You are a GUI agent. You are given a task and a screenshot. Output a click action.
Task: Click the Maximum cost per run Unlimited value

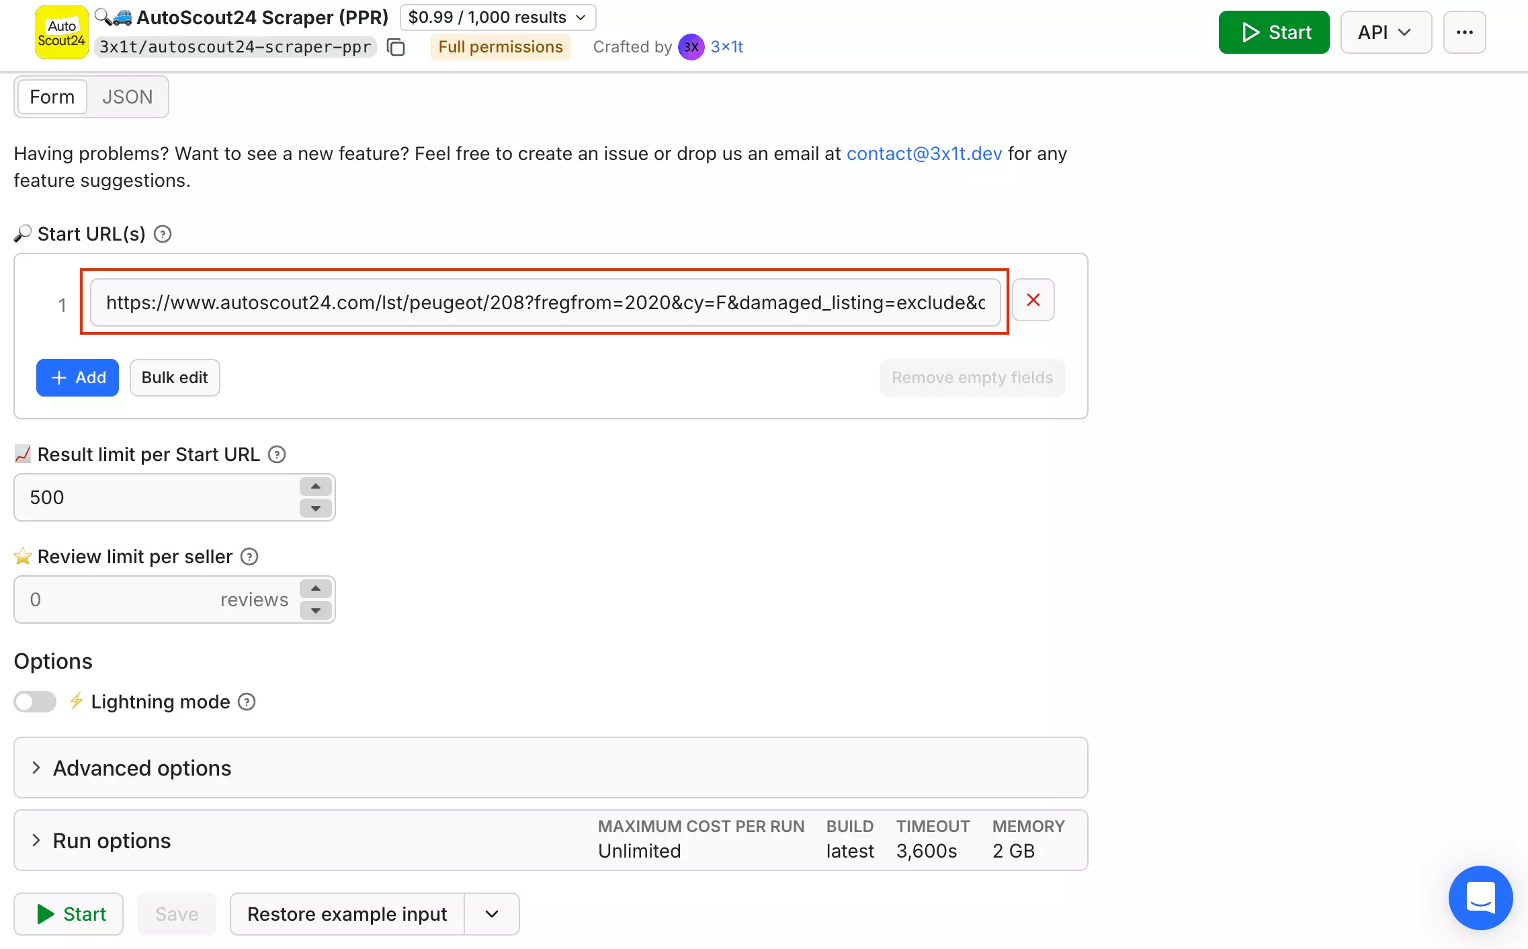[640, 851]
